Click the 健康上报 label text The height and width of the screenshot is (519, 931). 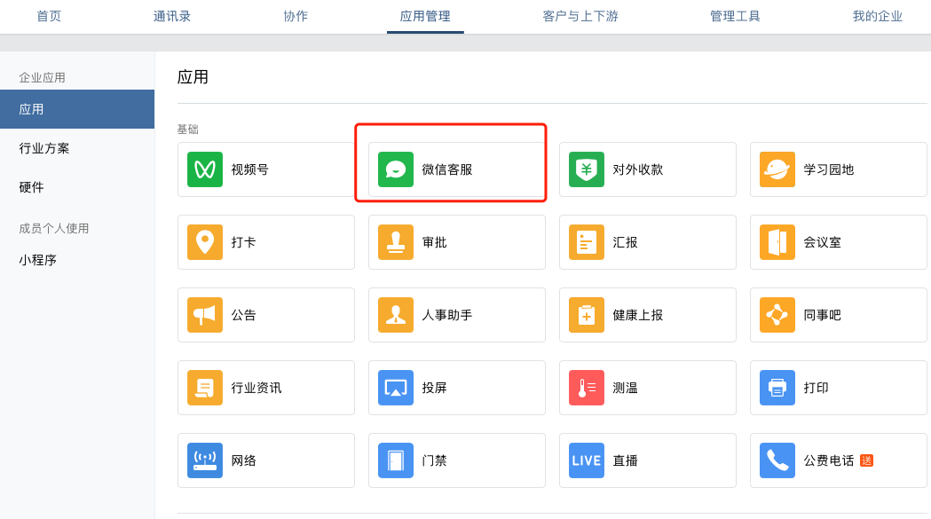(638, 315)
